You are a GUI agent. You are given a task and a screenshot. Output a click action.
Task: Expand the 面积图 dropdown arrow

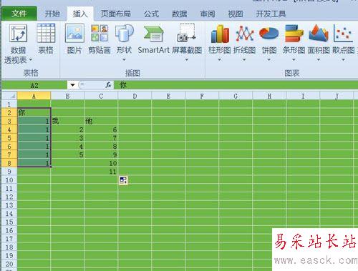point(319,59)
